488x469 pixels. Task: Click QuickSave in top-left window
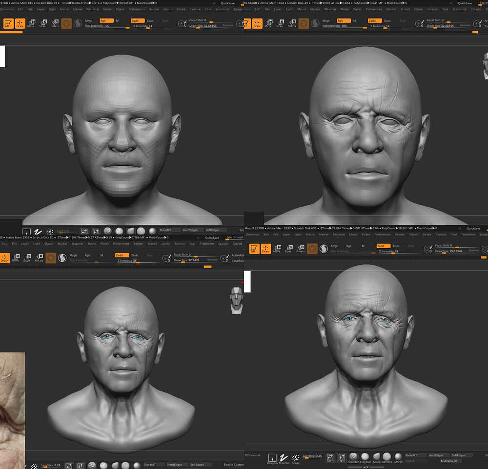coord(227,3)
